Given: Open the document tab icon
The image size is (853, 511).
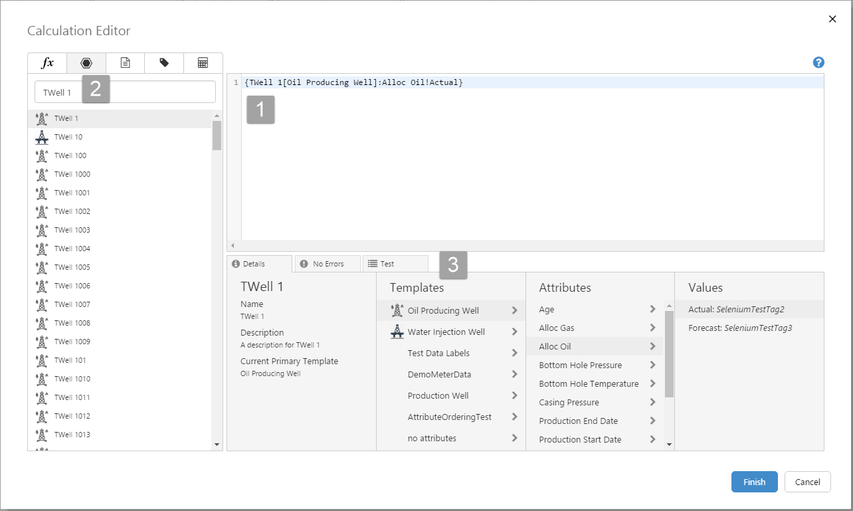Looking at the screenshot, I should 125,63.
